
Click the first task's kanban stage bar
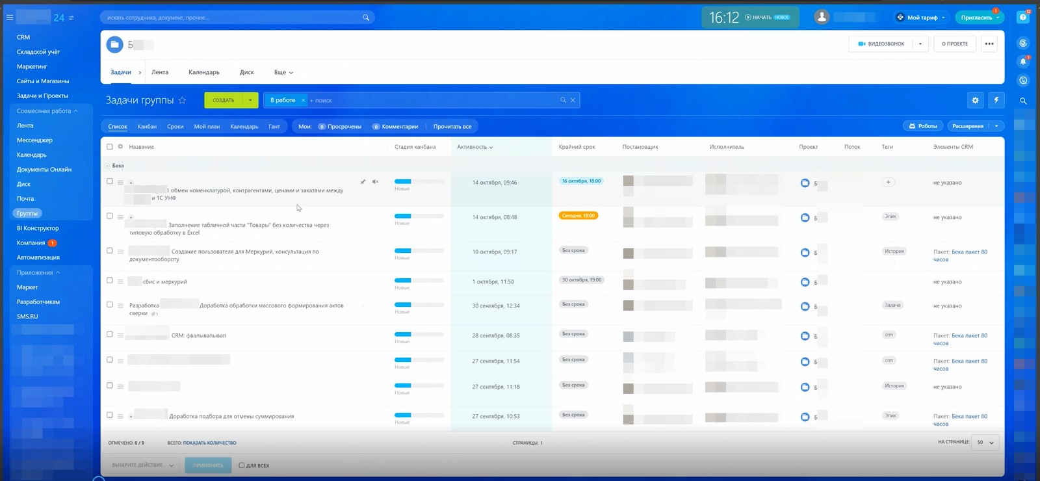point(419,181)
